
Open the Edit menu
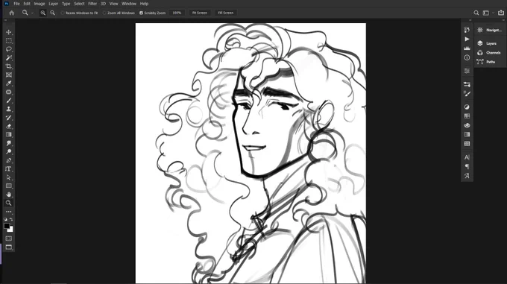[x=27, y=4]
